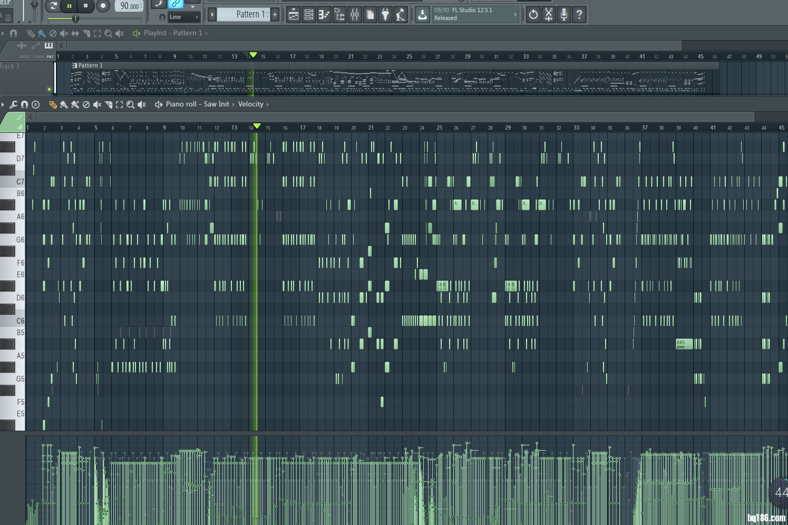788x525 pixels.
Task: Toggle pattern/song loop mode button
Action: pyautogui.click(x=53, y=6)
